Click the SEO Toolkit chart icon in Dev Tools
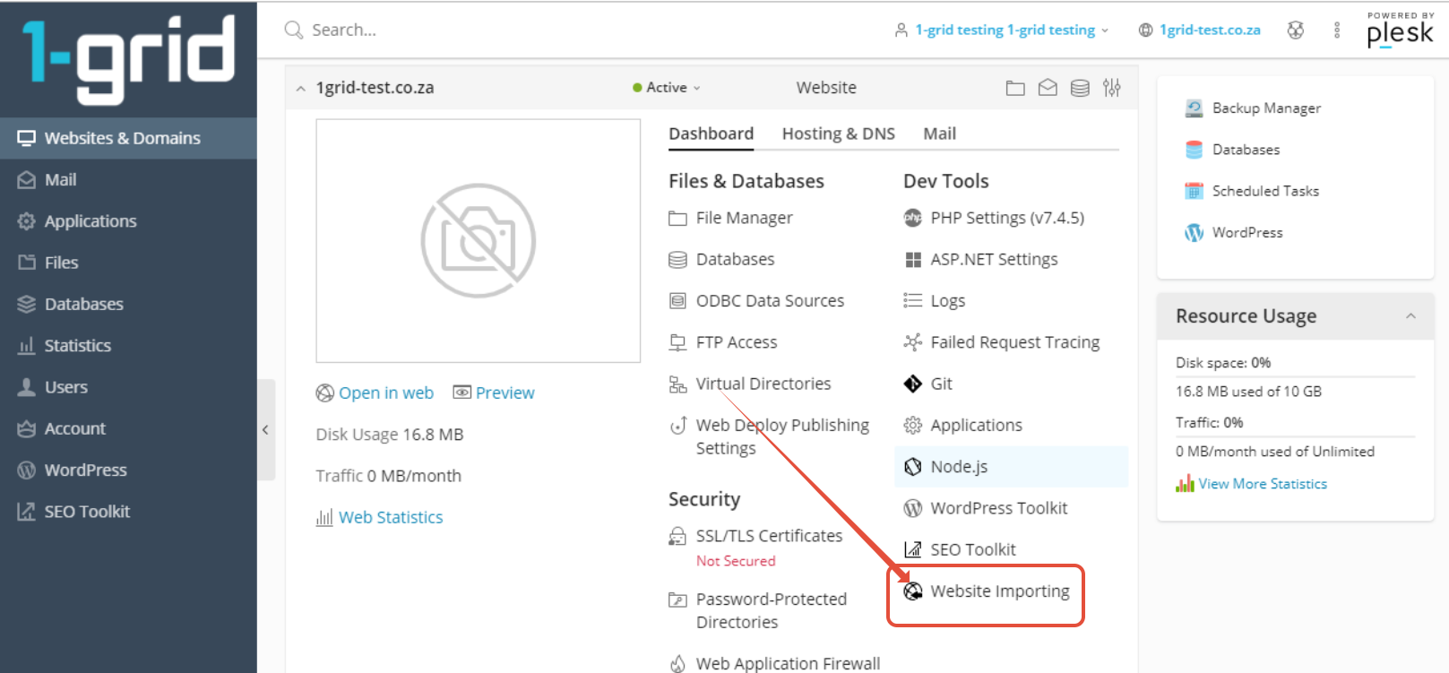The image size is (1449, 673). click(912, 549)
